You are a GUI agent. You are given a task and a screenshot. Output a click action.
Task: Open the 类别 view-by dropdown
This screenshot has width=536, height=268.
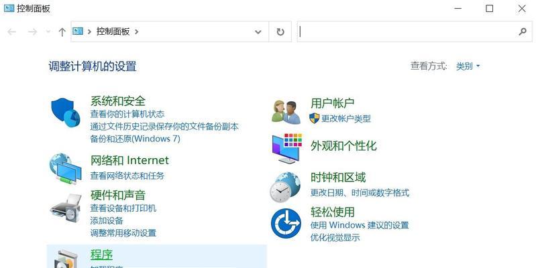click(x=468, y=66)
